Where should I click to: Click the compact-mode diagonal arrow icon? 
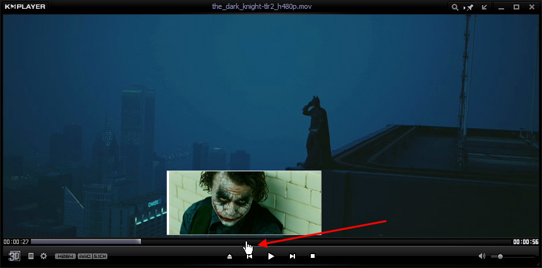pyautogui.click(x=485, y=7)
